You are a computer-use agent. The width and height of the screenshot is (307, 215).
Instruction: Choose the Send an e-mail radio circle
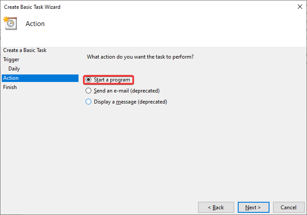(89, 91)
